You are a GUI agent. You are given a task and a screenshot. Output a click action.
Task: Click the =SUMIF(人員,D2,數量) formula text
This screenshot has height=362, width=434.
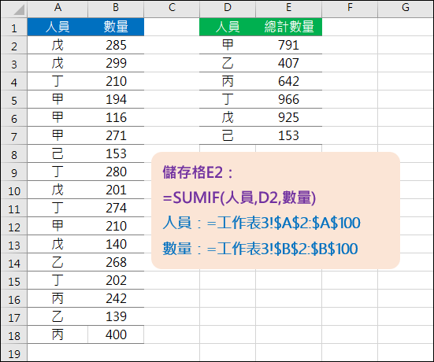pyautogui.click(x=239, y=198)
